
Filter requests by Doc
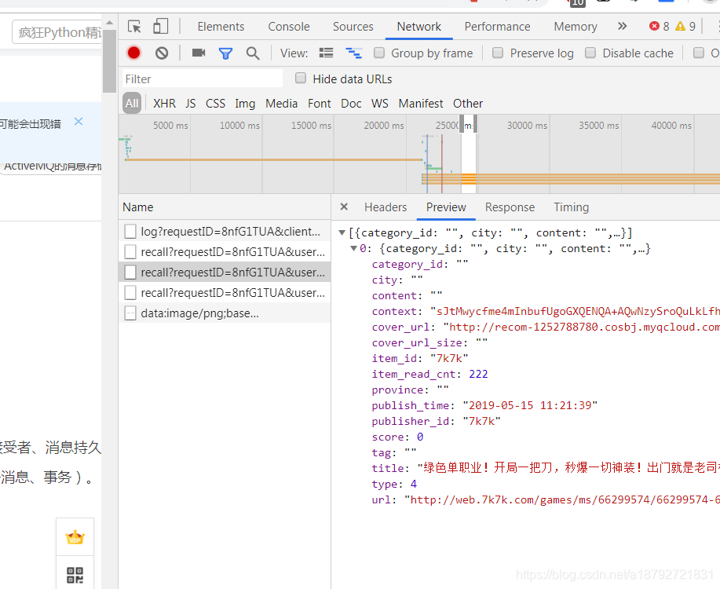(351, 104)
